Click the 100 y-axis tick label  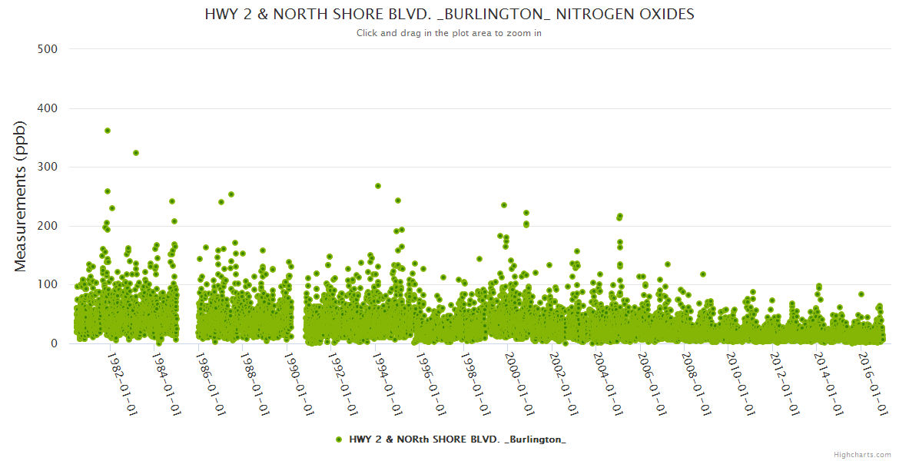48,284
